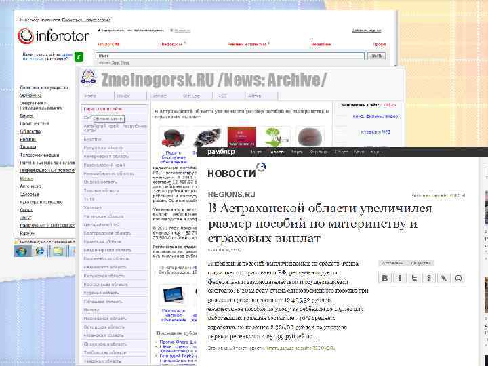The width and height of the screenshot is (488, 366).
Task: Open Прочее in the inforotor menu
Action: pyautogui.click(x=380, y=45)
